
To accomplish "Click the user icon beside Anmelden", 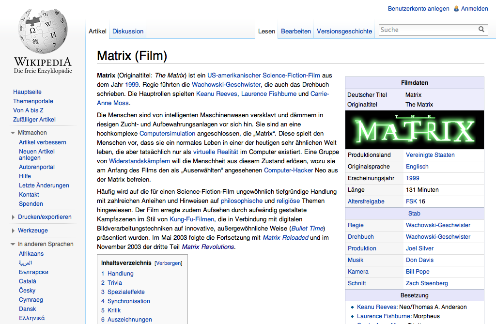I will [x=456, y=9].
